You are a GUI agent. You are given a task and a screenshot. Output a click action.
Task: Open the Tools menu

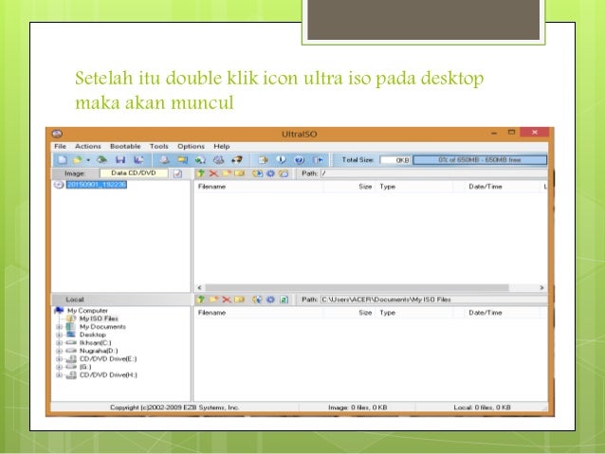pos(159,147)
